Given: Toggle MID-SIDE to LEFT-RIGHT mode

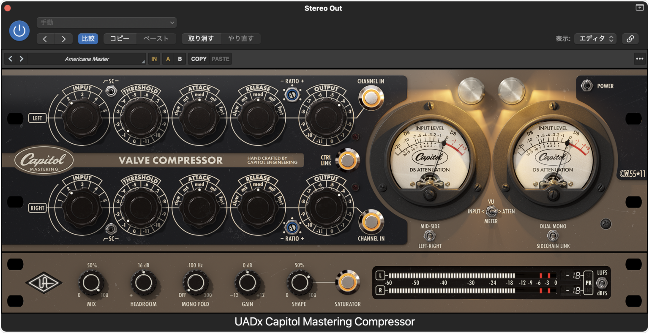Looking at the screenshot, I should 430,236.
